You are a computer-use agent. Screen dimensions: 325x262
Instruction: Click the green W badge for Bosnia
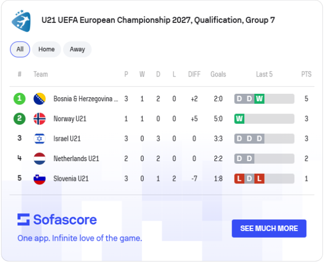(259, 99)
